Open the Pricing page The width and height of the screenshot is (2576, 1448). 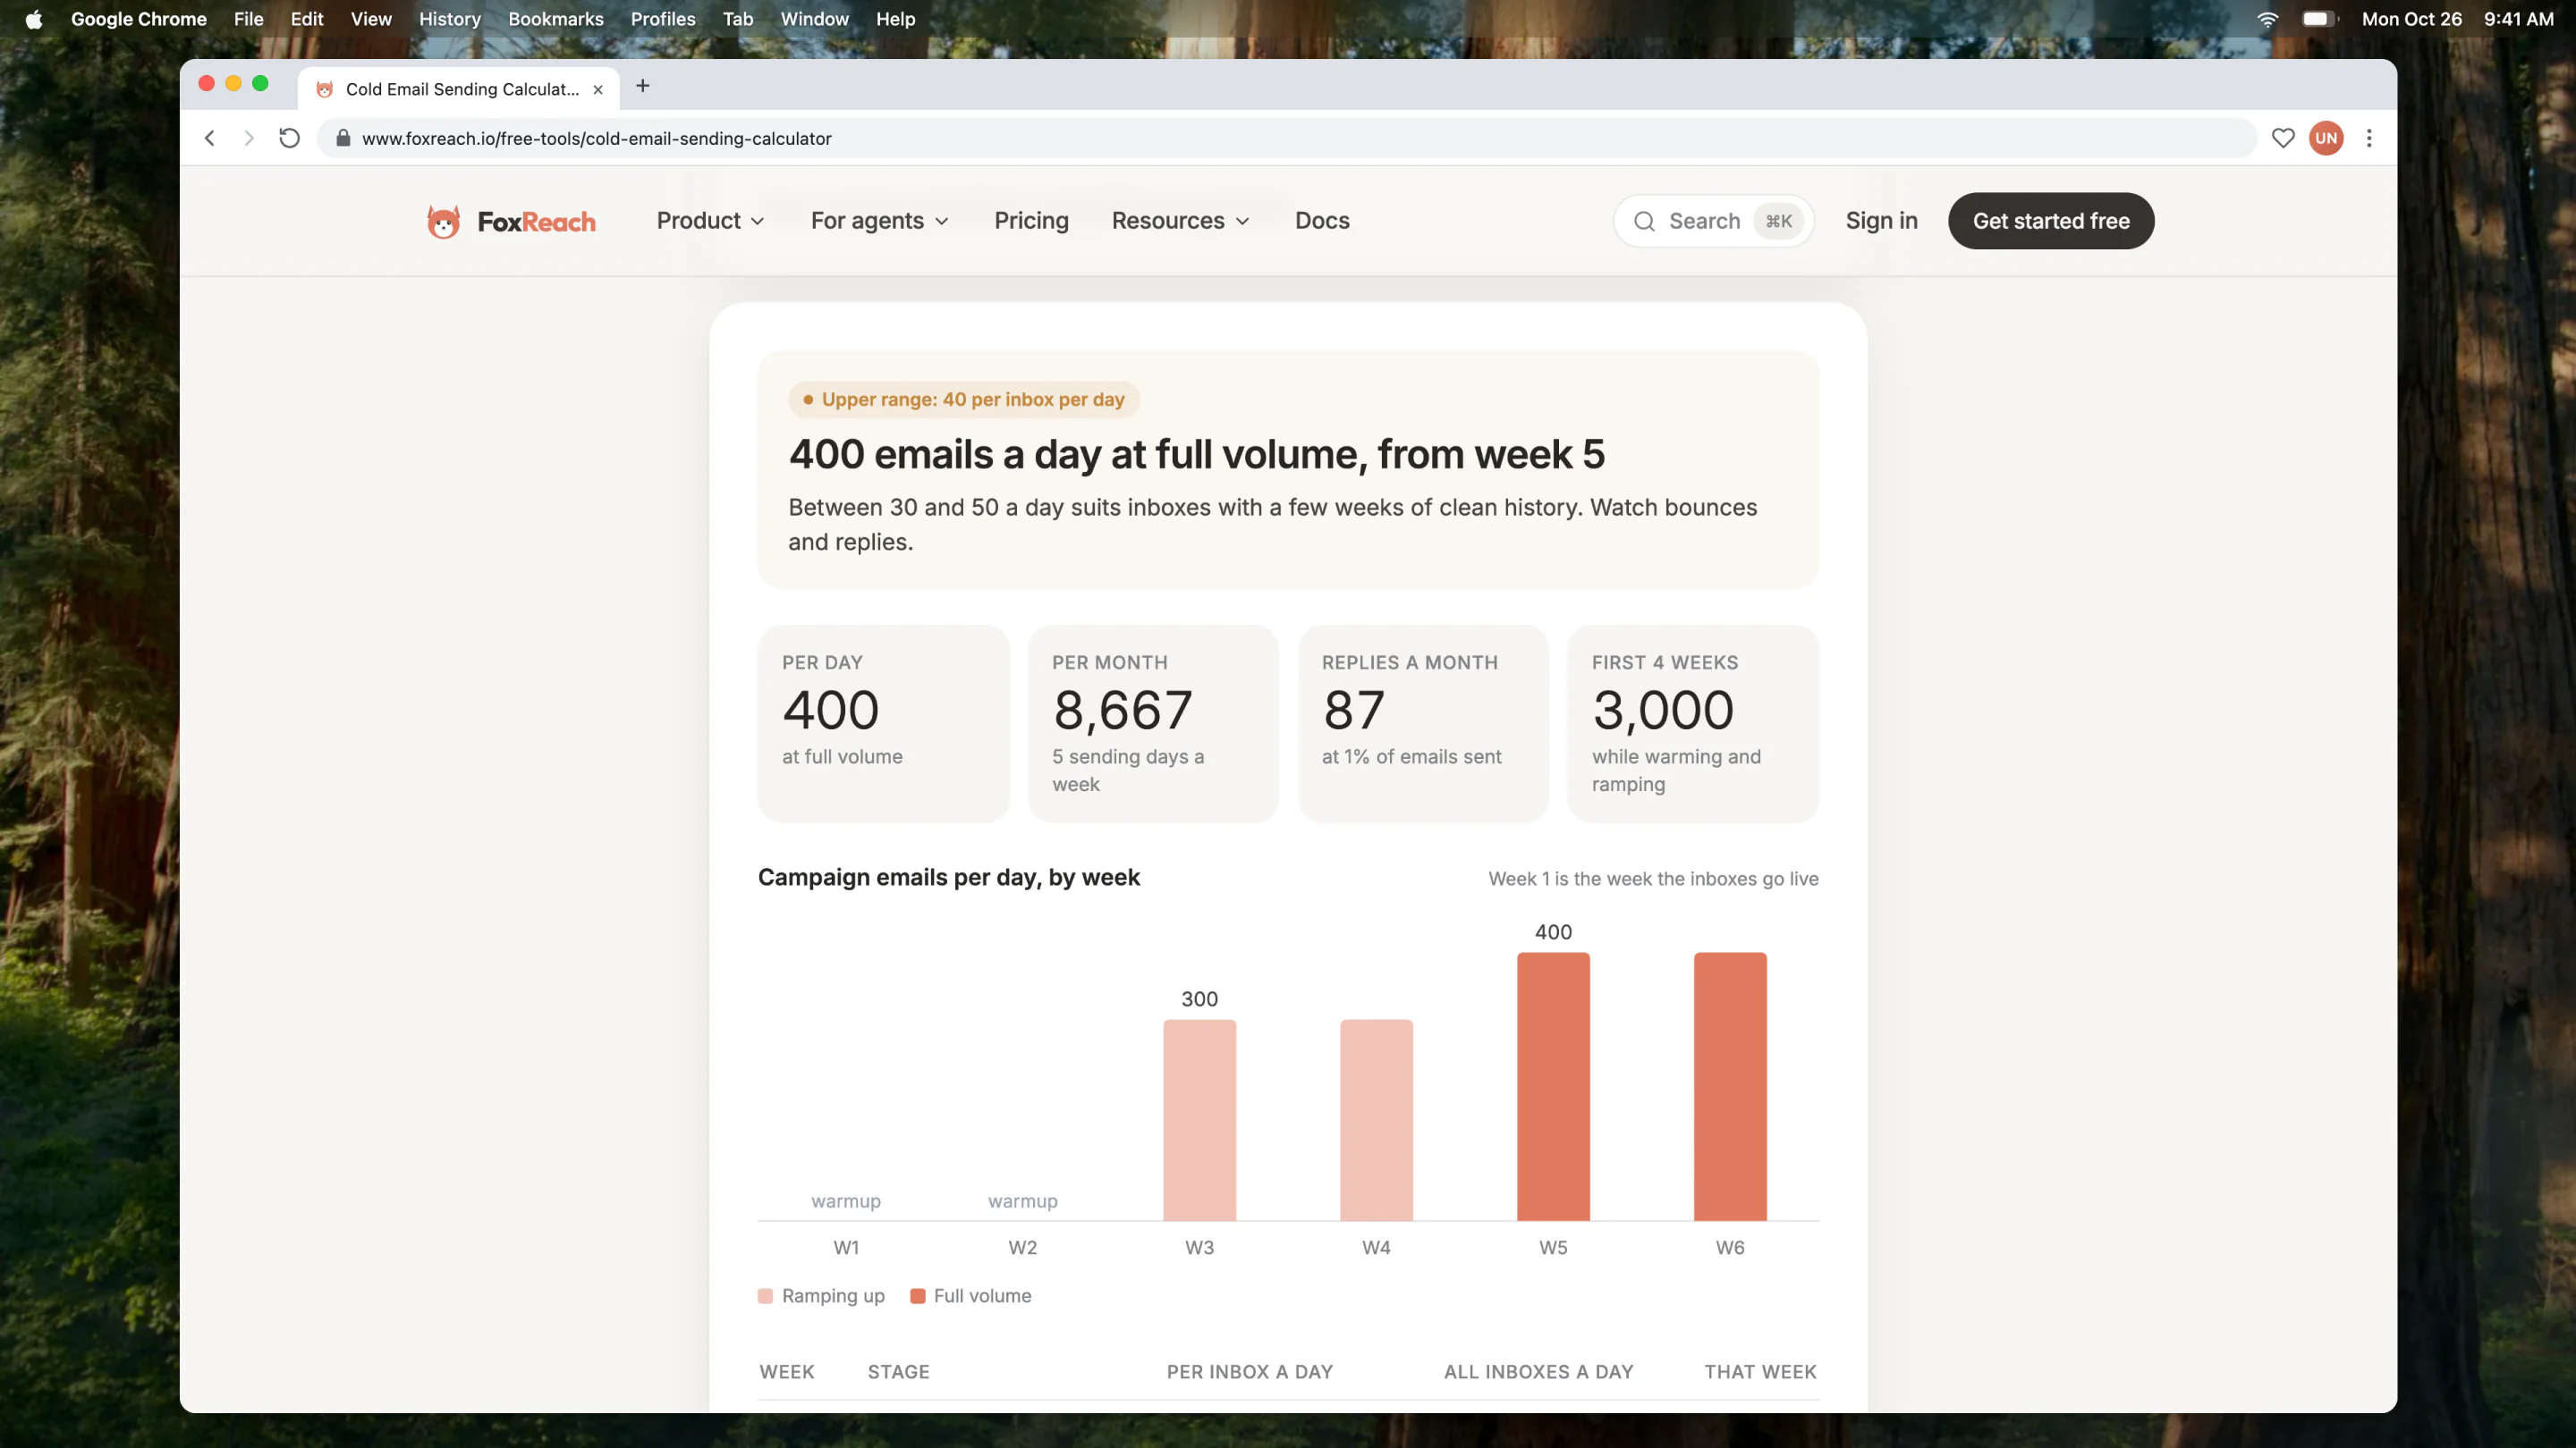[1031, 221]
